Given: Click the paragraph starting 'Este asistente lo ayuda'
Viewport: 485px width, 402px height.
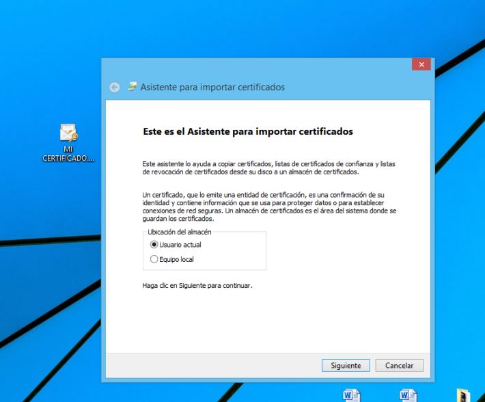Looking at the screenshot, I should click(x=268, y=167).
